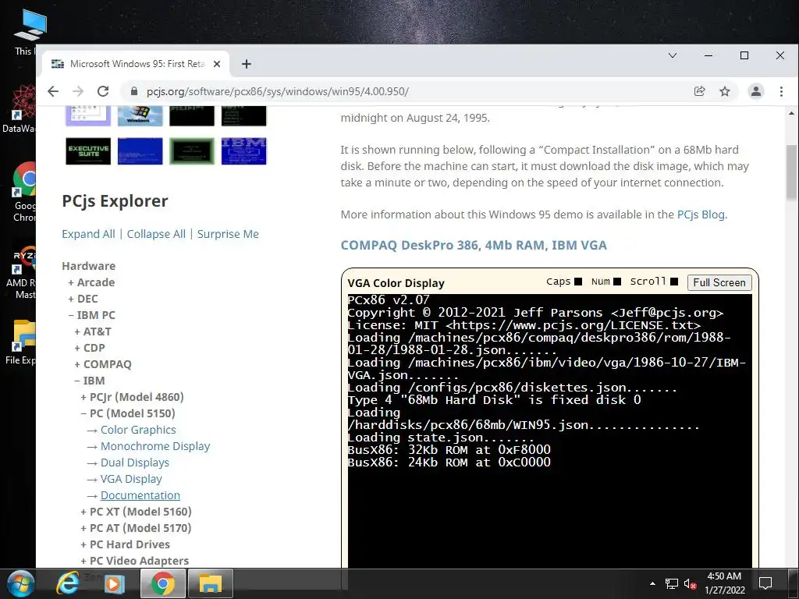Open File Explorer desktop shortcut

[x=21, y=342]
